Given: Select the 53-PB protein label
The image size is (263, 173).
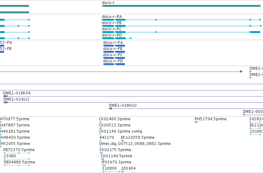Looking at the screenshot, I should tap(6, 49).
